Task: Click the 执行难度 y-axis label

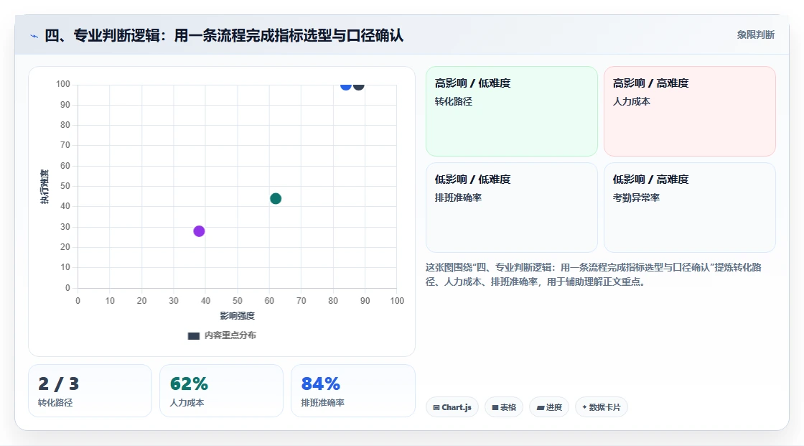Action: click(x=45, y=186)
